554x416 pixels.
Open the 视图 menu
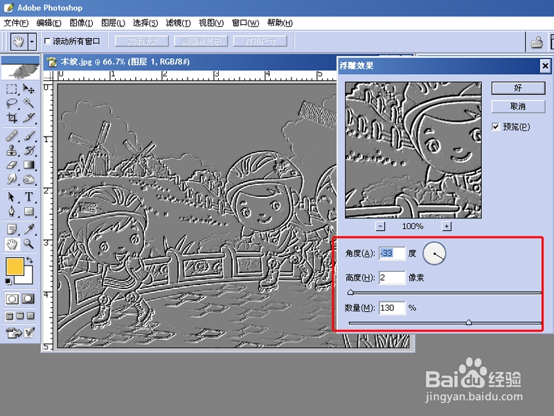(x=211, y=23)
